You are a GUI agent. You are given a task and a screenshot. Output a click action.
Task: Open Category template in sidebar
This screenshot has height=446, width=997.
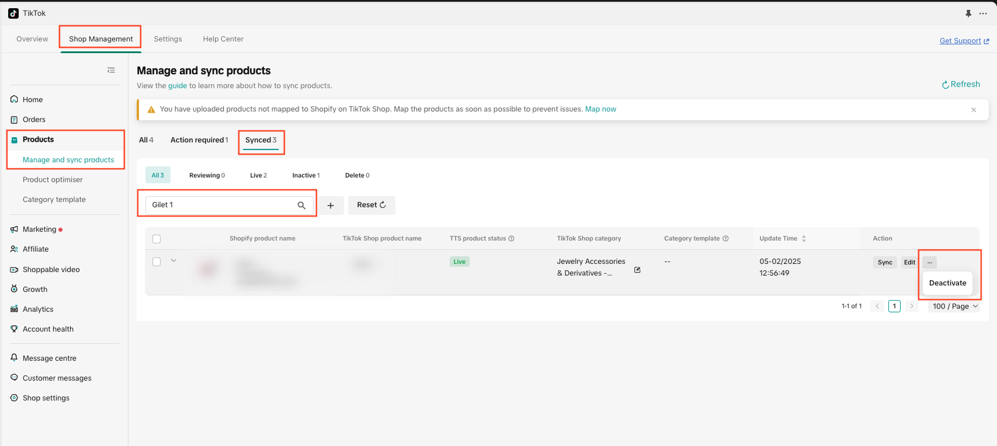tap(54, 200)
